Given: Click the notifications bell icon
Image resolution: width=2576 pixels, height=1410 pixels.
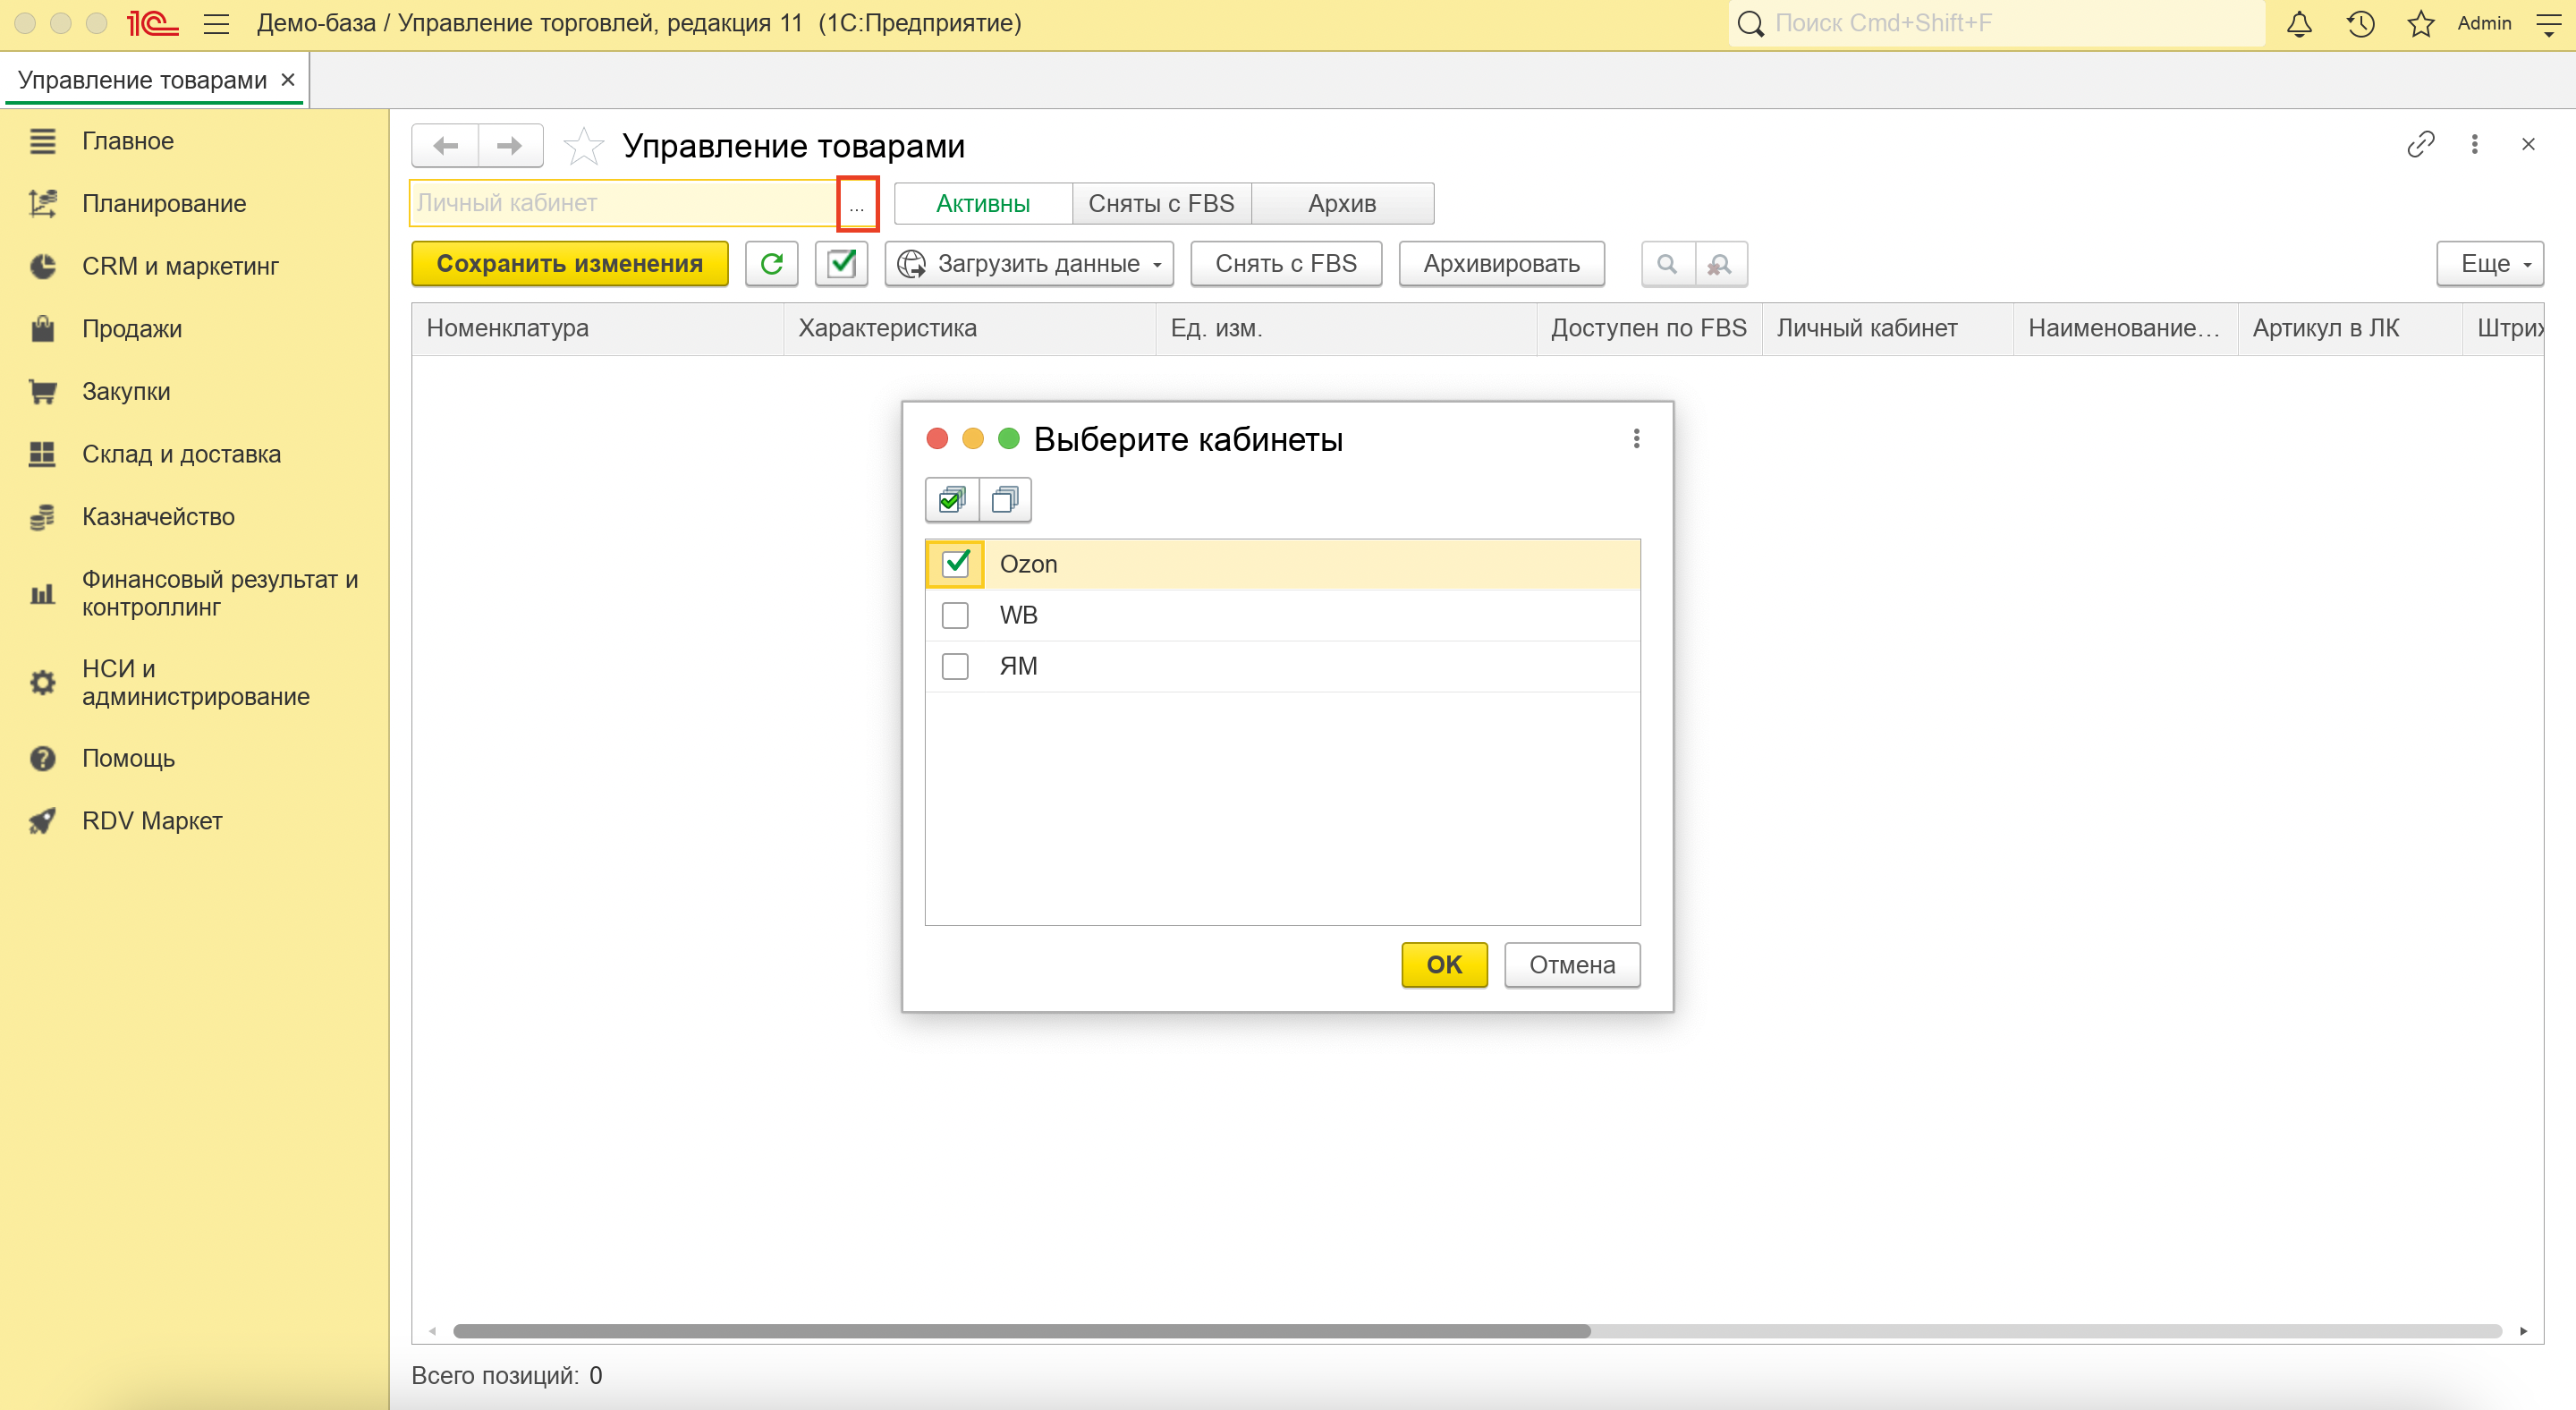Looking at the screenshot, I should 2299,23.
